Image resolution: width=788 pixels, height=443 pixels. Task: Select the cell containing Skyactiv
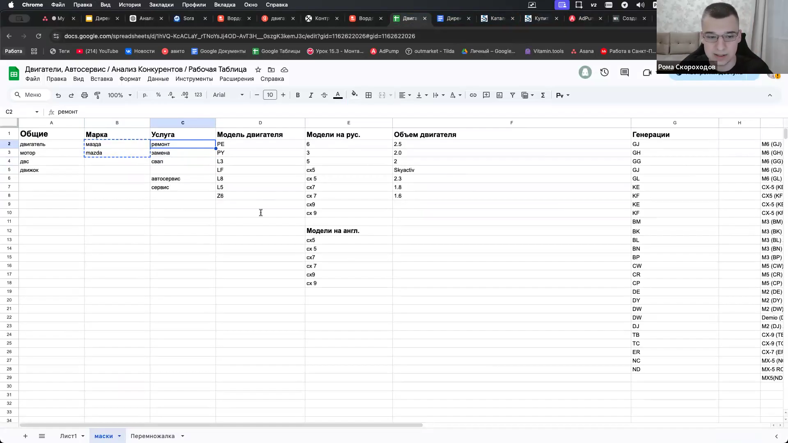click(511, 170)
